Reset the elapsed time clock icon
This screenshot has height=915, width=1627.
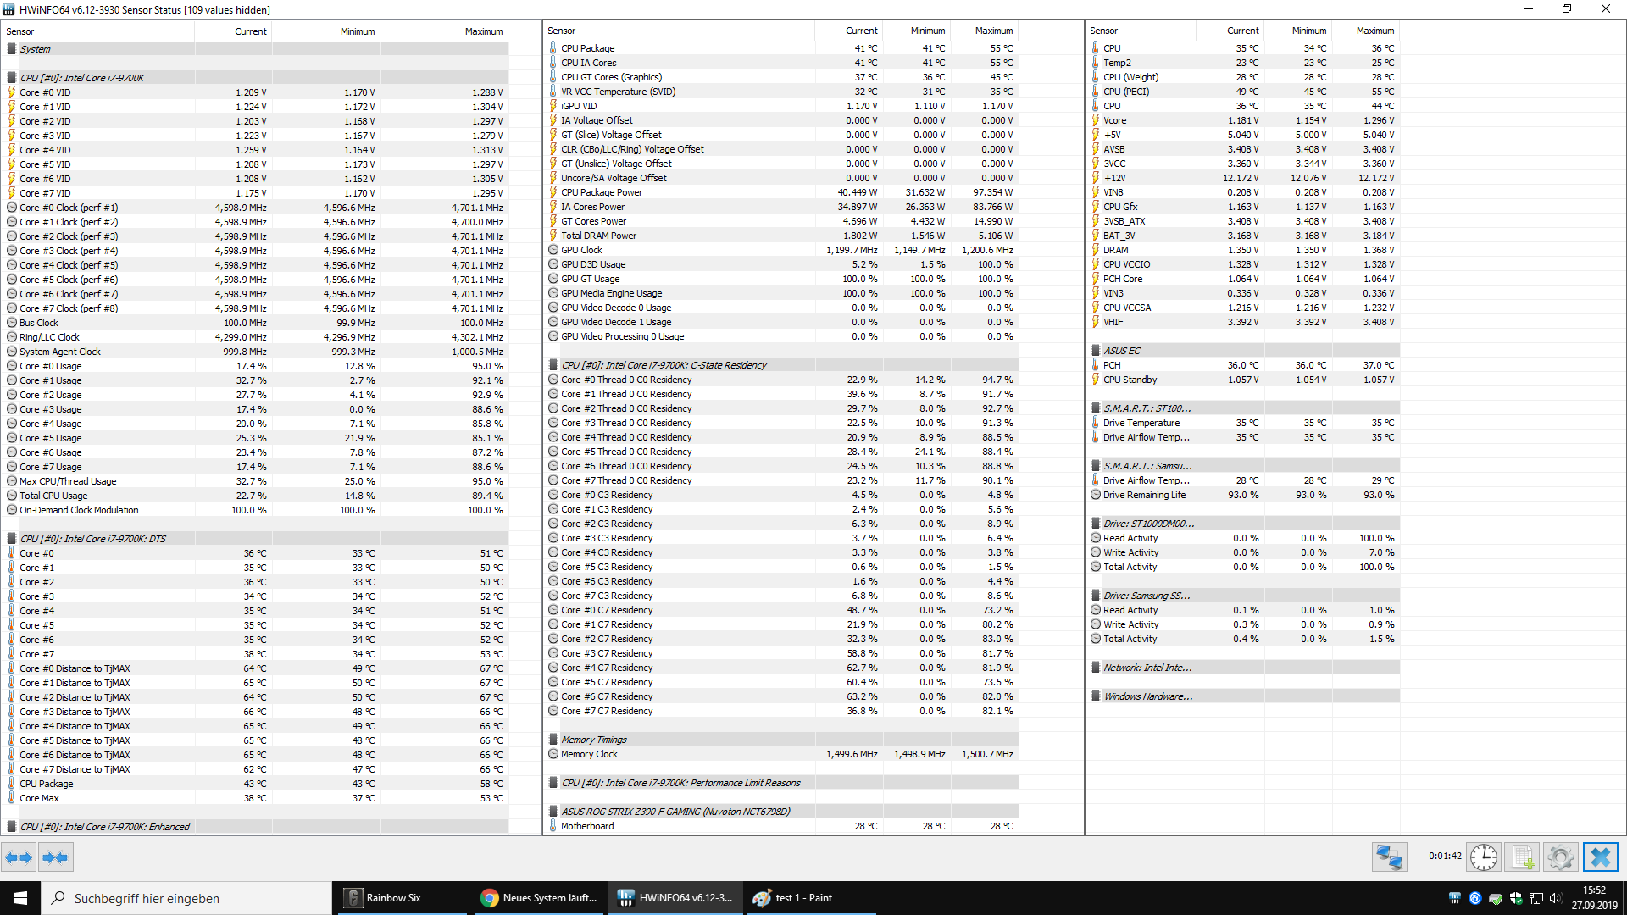1484,857
